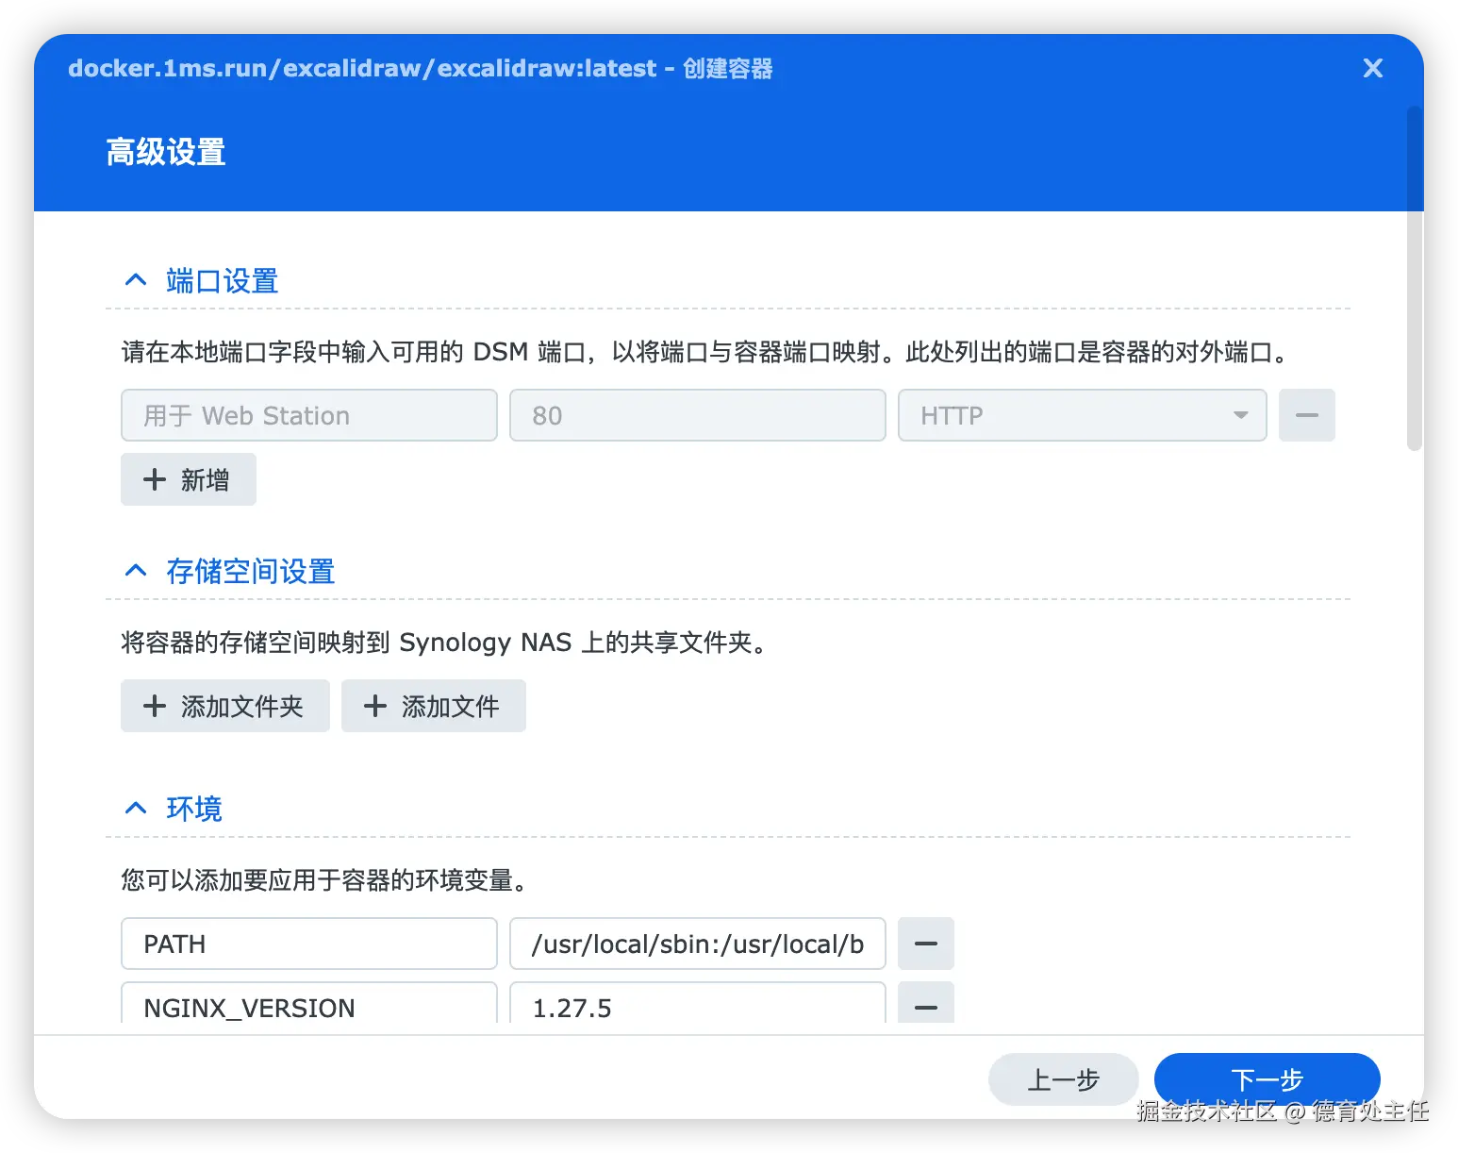Edit the NGINX_VERSION name field
Viewport: 1458px width, 1153px height.
coord(309,1004)
